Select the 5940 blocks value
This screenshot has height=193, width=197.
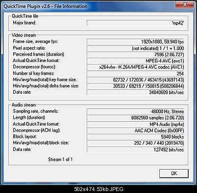click(x=135, y=137)
